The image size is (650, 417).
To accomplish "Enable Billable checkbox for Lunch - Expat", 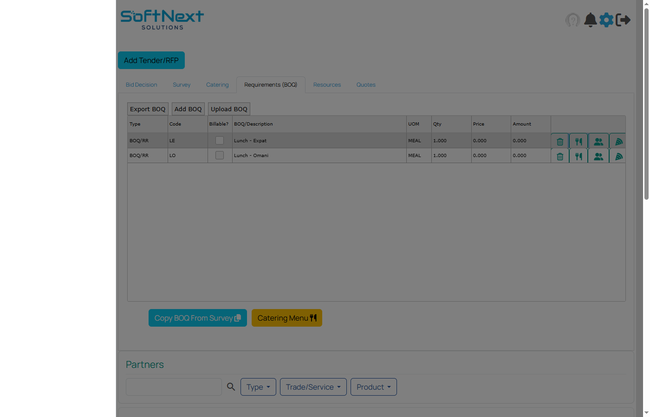I will click(219, 140).
